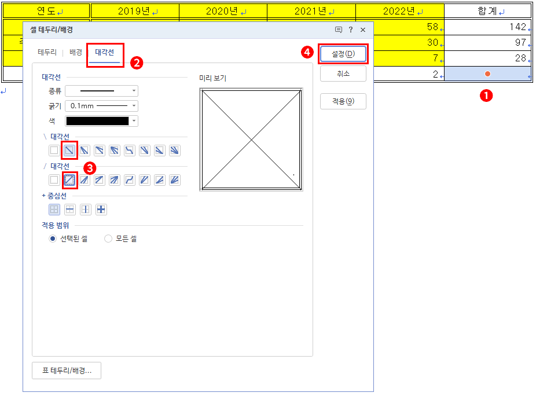The width and height of the screenshot is (536, 396).
Task: Click the 2019년 header cell
Action: click(135, 11)
